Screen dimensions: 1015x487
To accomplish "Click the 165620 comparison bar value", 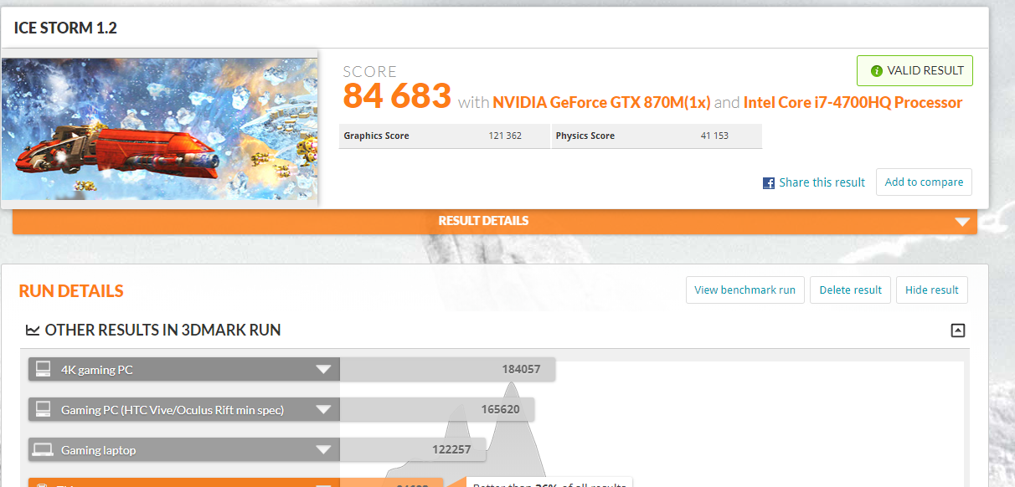I will tap(500, 409).
